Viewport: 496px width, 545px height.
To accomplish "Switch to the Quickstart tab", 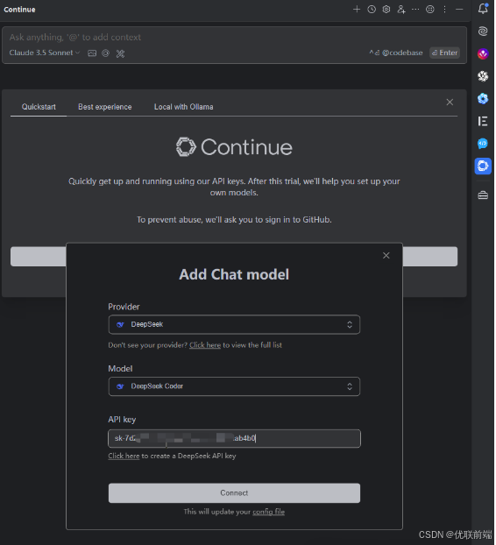I will click(x=39, y=107).
